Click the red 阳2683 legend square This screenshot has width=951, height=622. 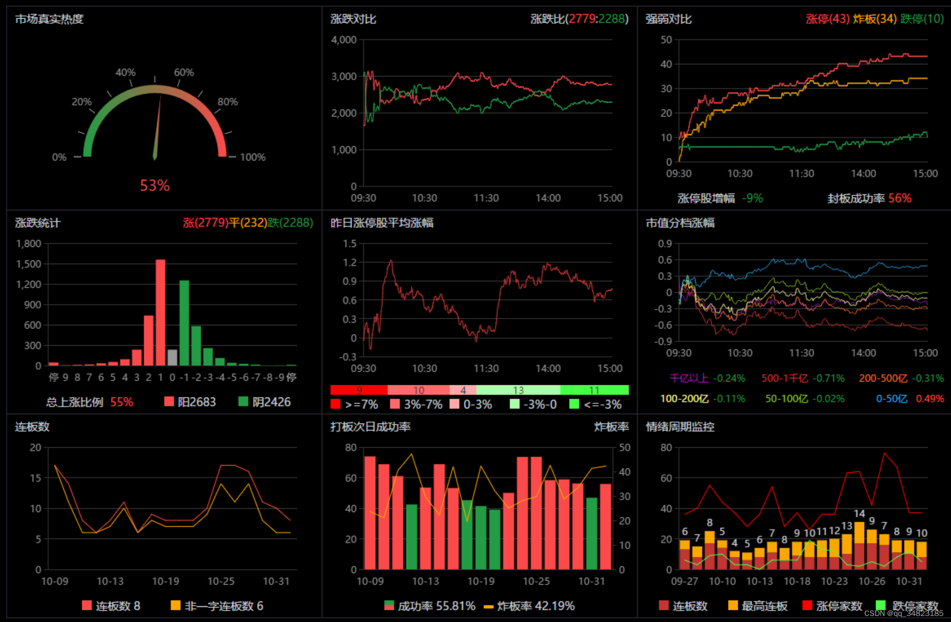(x=169, y=402)
